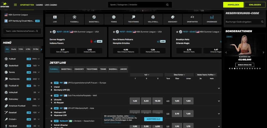Select the first dot of the promo carousel
This screenshot has height=128, width=267.
point(229,69)
